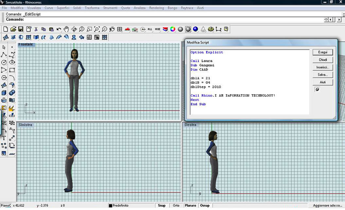Open the Superfici menu

(63, 8)
